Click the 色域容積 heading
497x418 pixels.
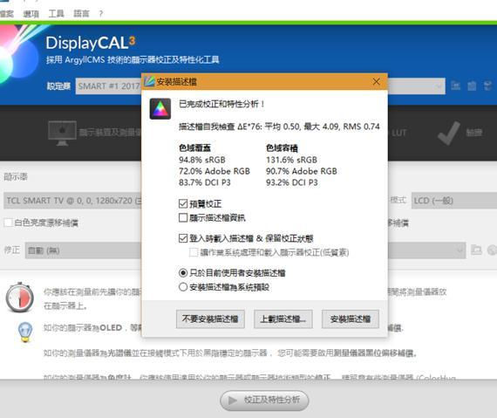coord(282,147)
